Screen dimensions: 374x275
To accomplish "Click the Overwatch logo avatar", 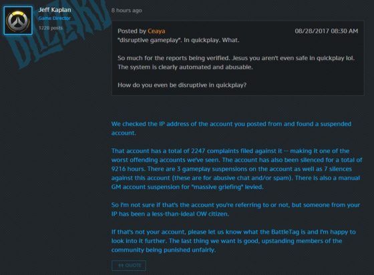I will 18,21.
